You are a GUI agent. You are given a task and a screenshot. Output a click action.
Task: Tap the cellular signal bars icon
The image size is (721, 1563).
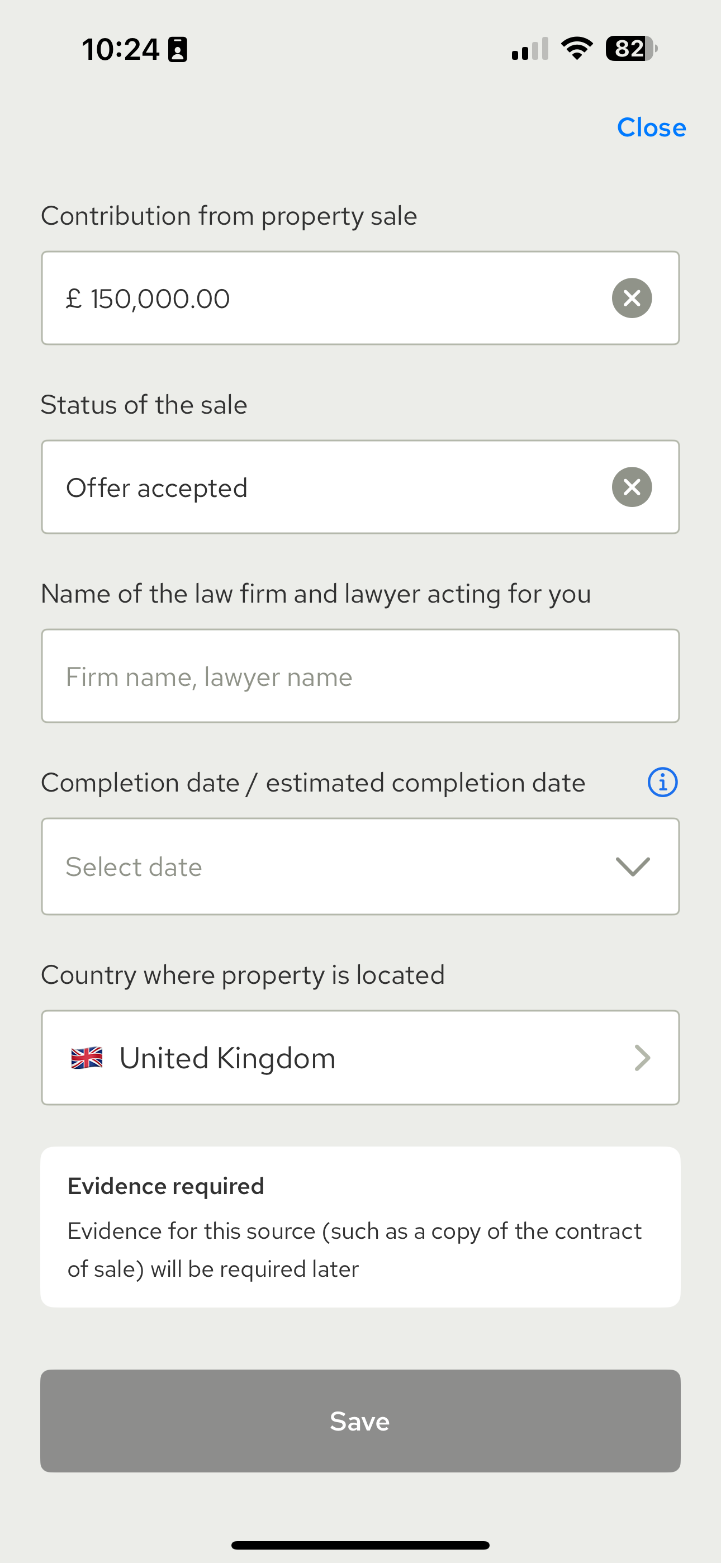[530, 49]
